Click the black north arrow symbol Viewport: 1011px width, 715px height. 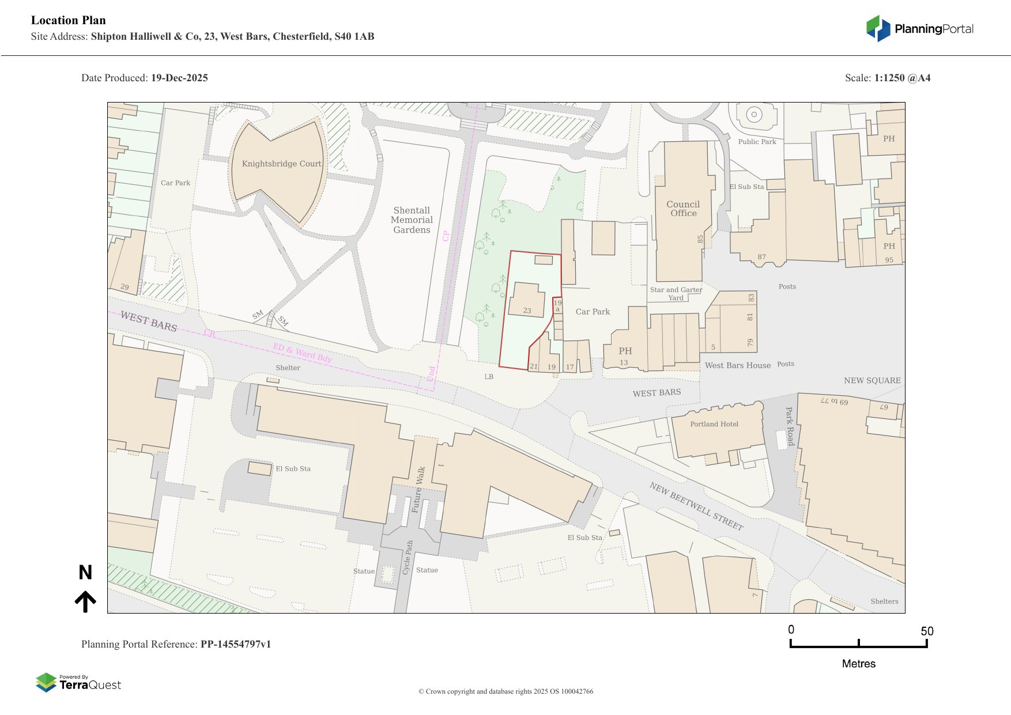coord(85,601)
